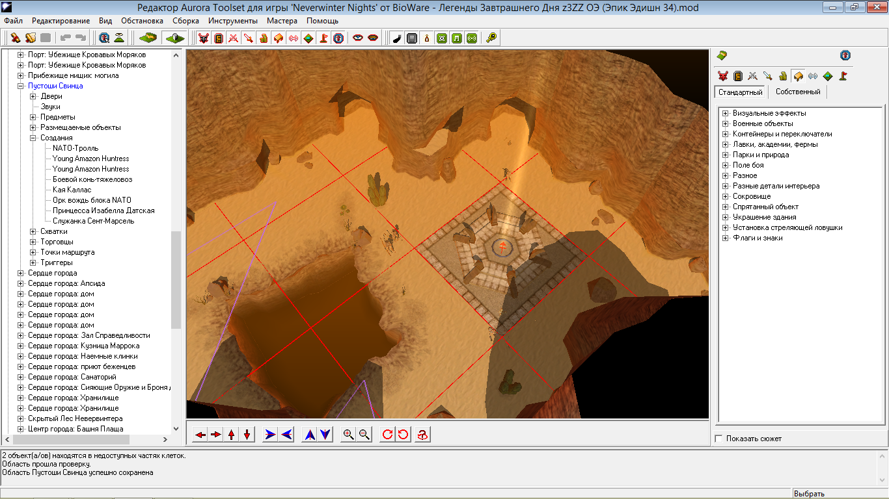
Task: Pan camera up with red up arrow
Action: point(232,435)
